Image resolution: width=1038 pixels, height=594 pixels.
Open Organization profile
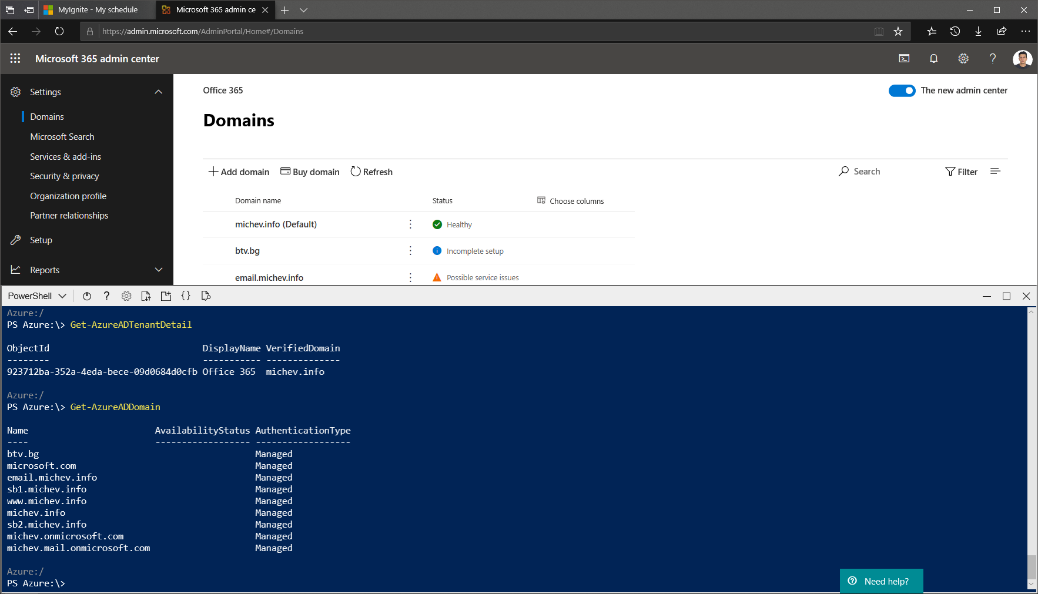(x=68, y=196)
